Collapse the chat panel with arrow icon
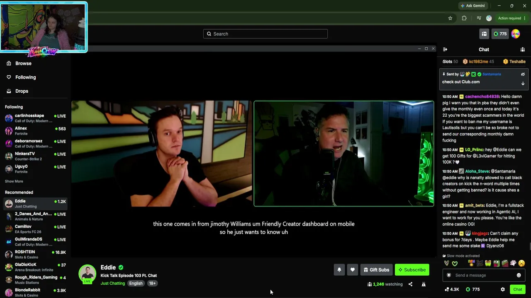The image size is (531, 298). point(445,50)
